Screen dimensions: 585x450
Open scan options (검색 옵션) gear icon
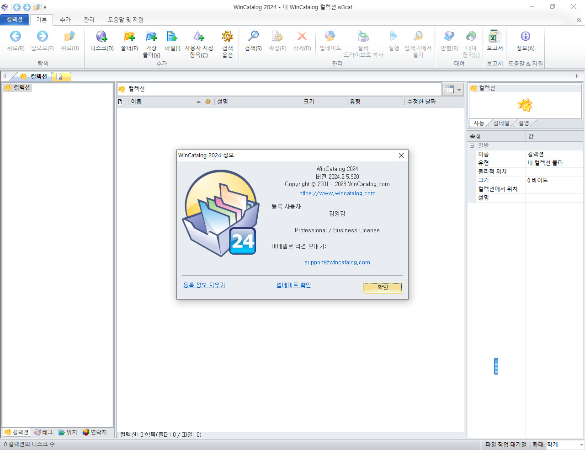click(228, 36)
